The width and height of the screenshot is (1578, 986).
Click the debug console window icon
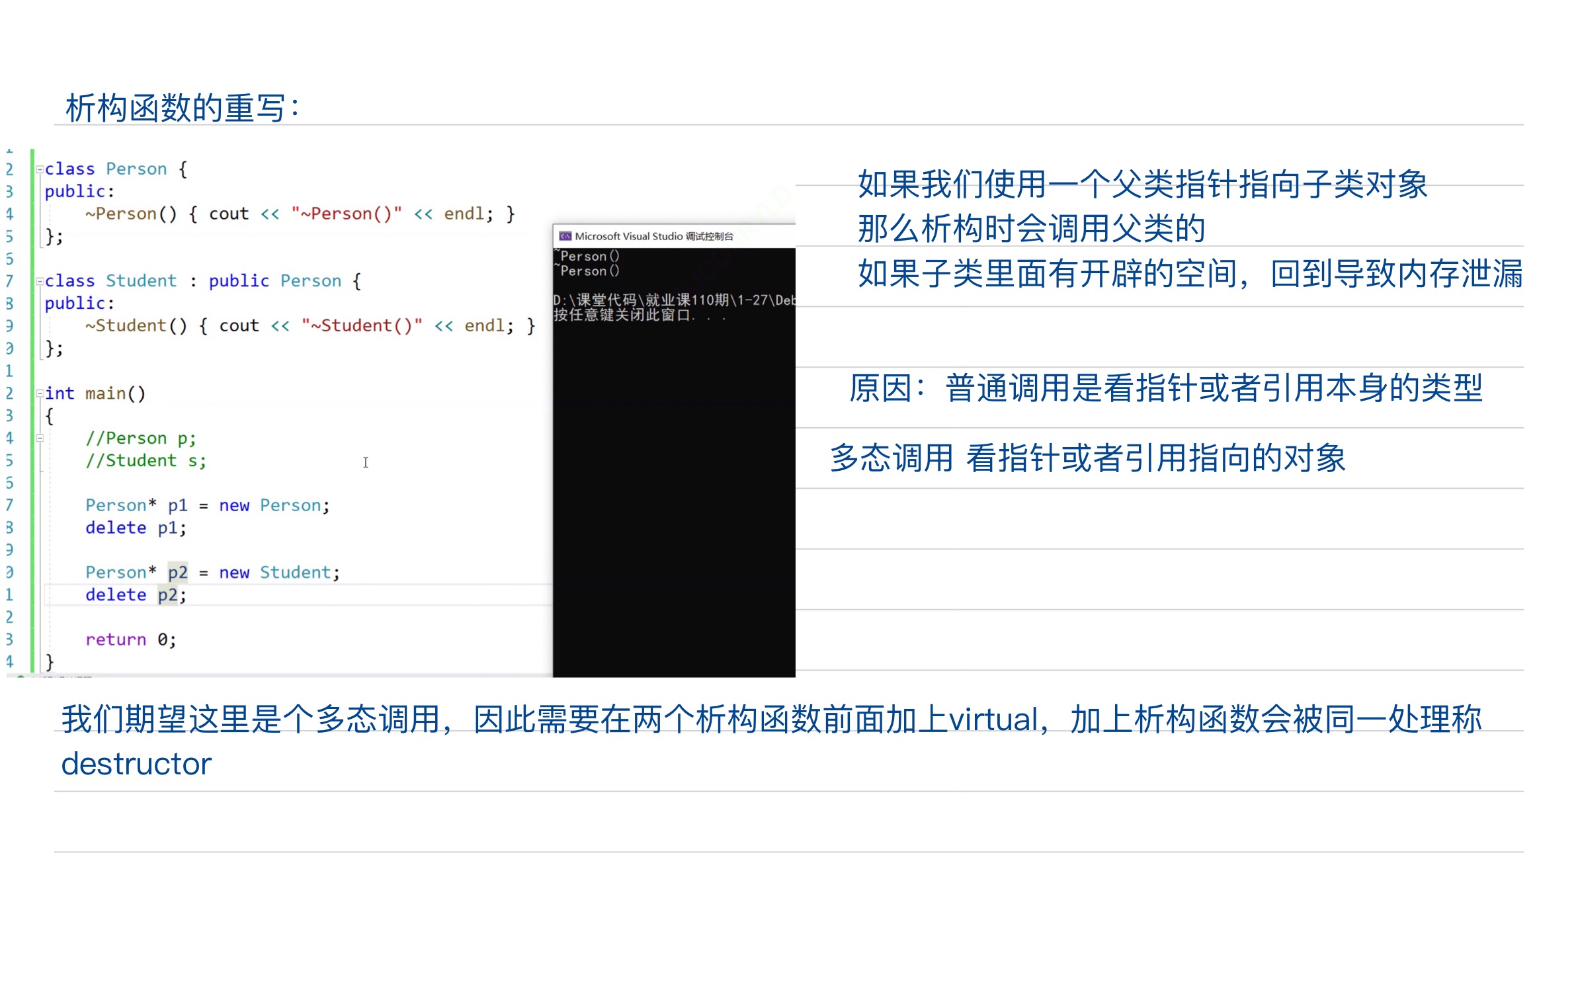pos(565,236)
